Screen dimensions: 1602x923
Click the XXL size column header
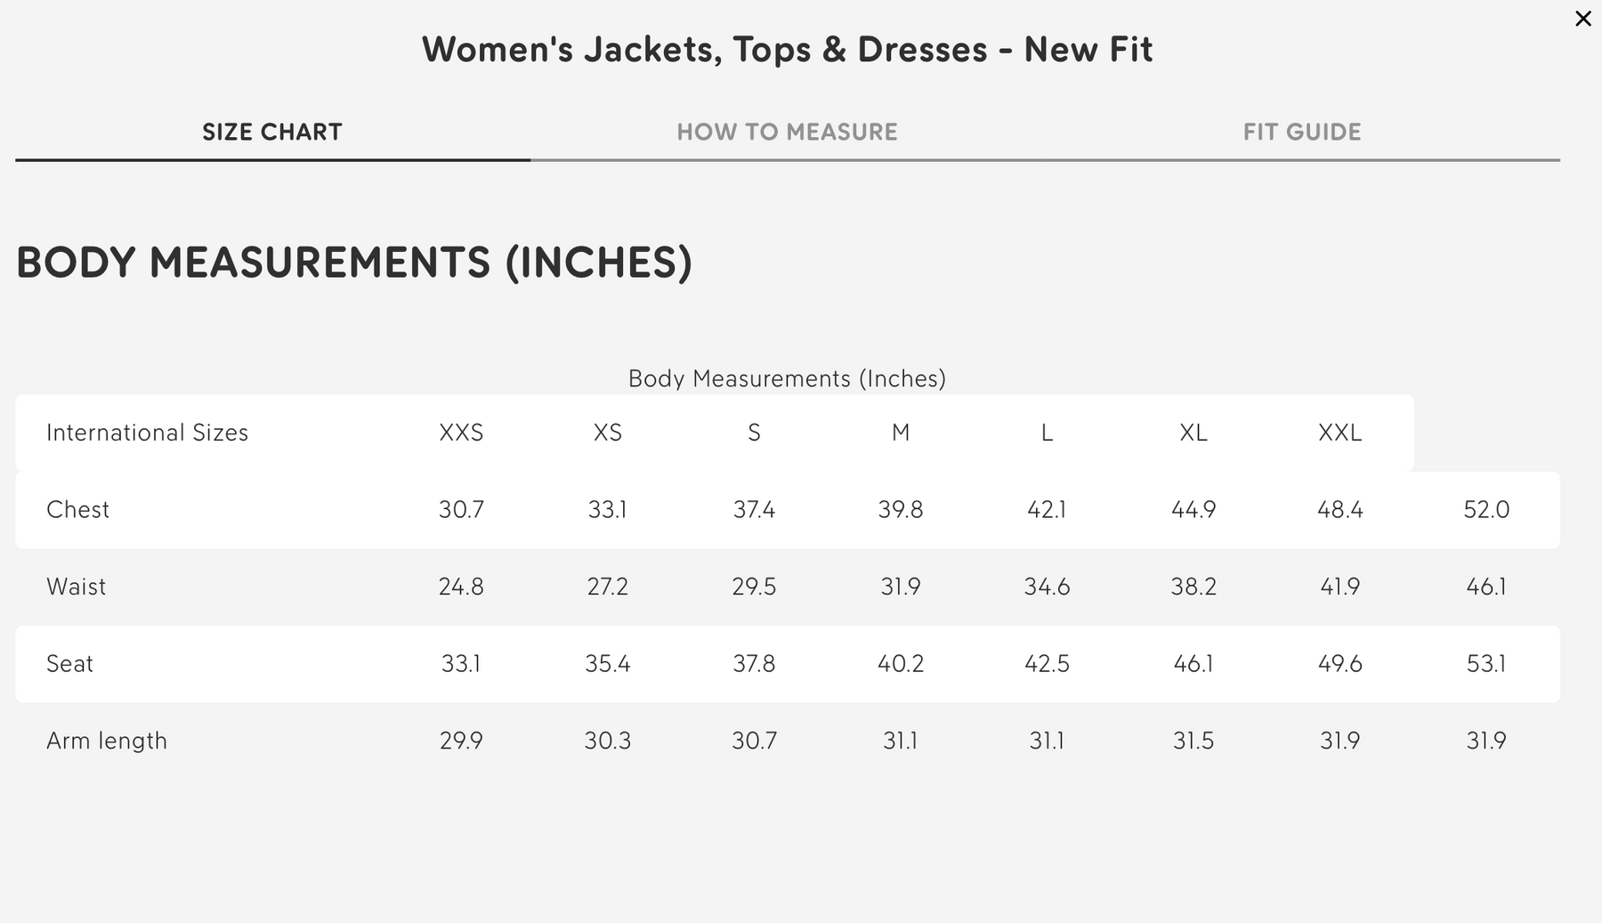[x=1339, y=433]
